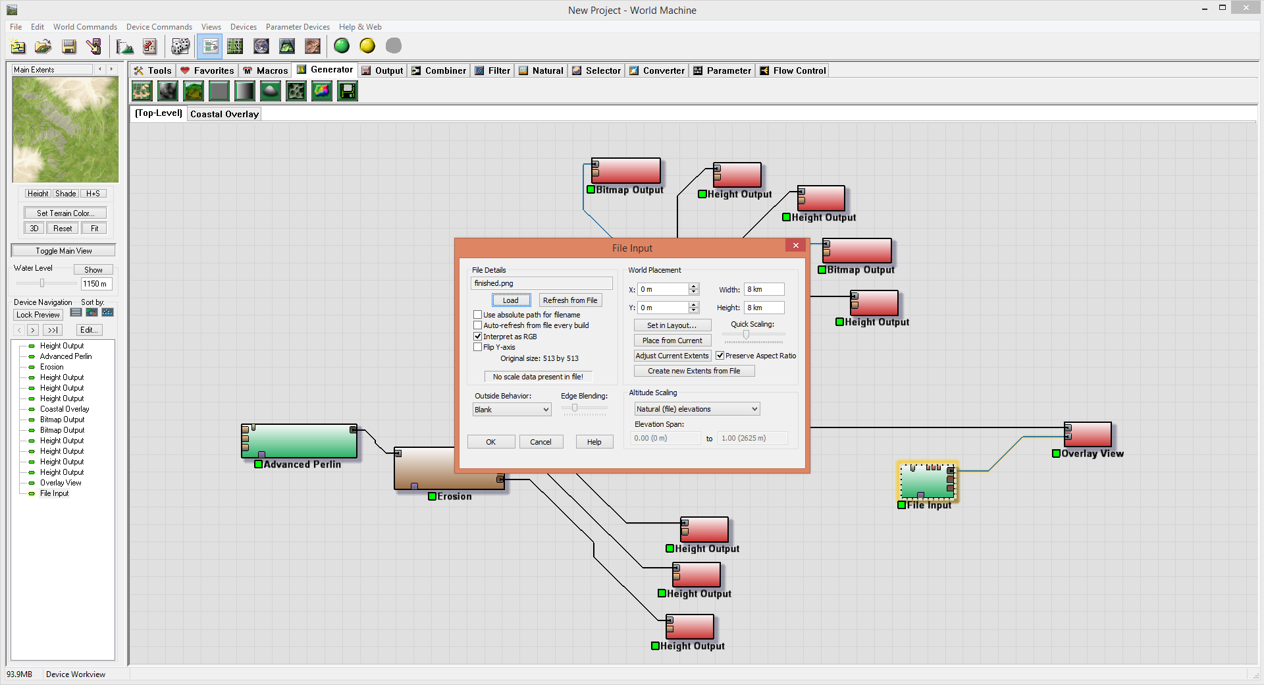Uncheck the Interpret as RGB checkbox
This screenshot has width=1264, height=685.
pyautogui.click(x=478, y=337)
